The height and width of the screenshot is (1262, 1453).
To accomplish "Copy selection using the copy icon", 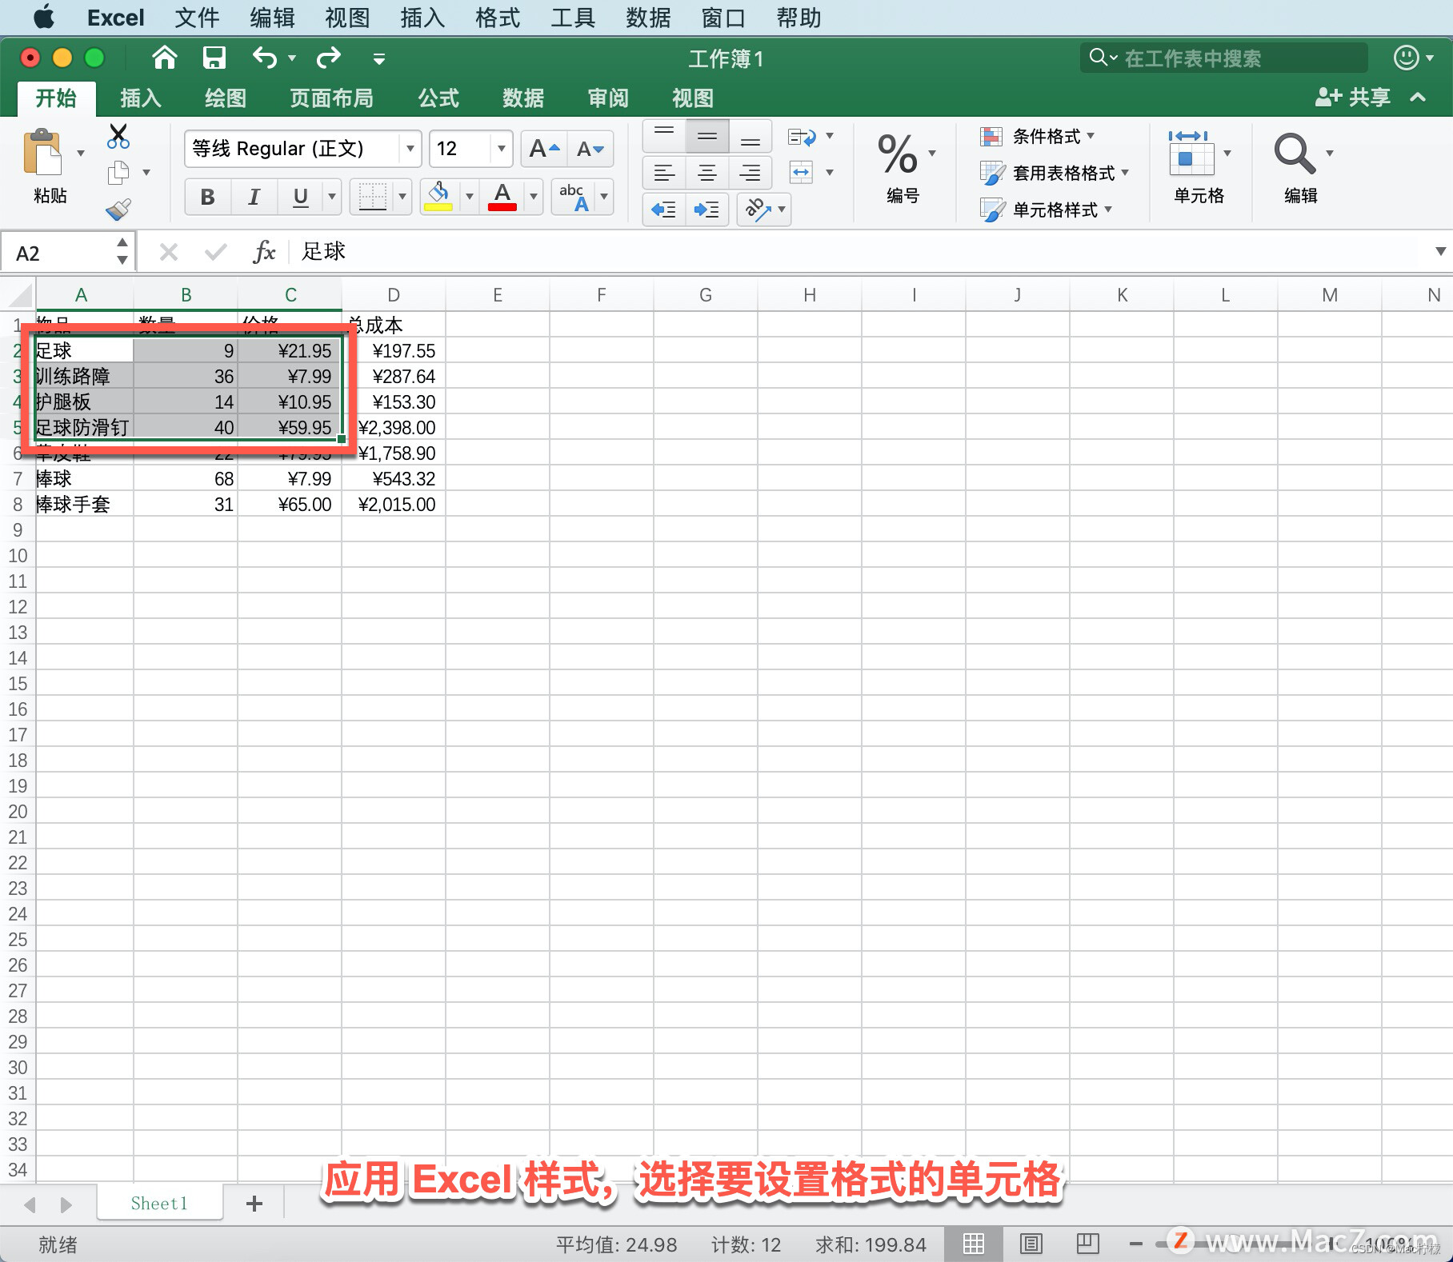I will coord(118,172).
